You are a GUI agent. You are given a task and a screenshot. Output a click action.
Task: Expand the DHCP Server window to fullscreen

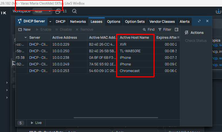coord(199,21)
